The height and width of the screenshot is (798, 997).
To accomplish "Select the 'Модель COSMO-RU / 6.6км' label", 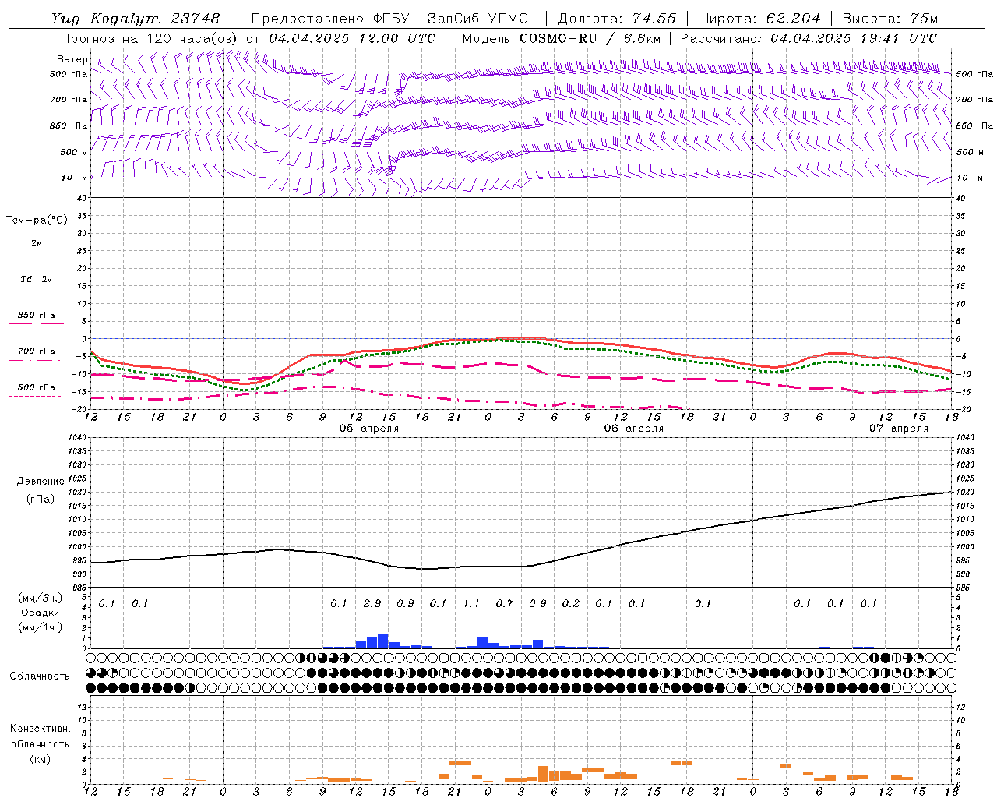I will [562, 38].
